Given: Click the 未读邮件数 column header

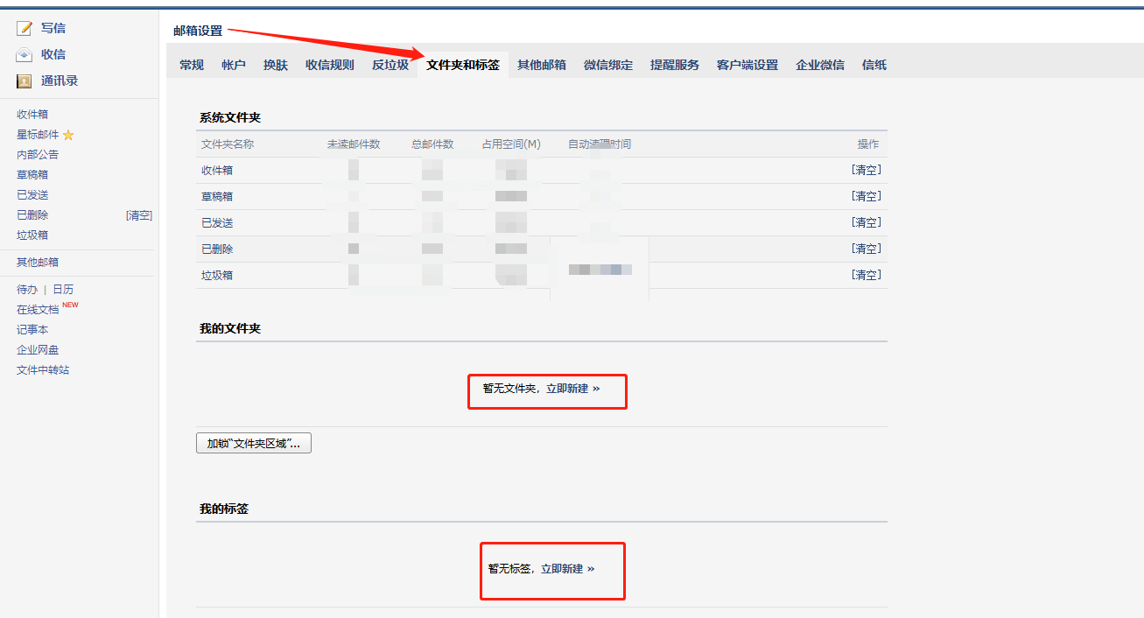Looking at the screenshot, I should coord(354,144).
